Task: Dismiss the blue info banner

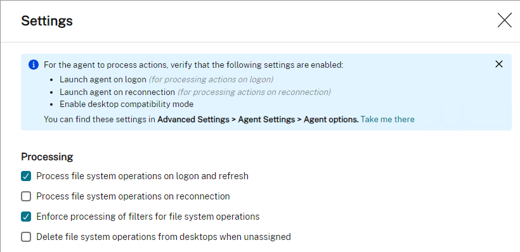Action: coord(499,64)
